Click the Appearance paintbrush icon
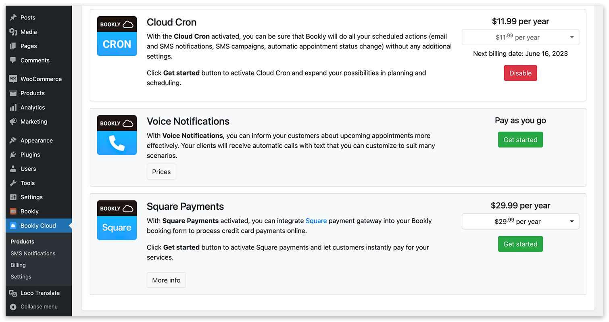The width and height of the screenshot is (609, 322). (x=13, y=140)
